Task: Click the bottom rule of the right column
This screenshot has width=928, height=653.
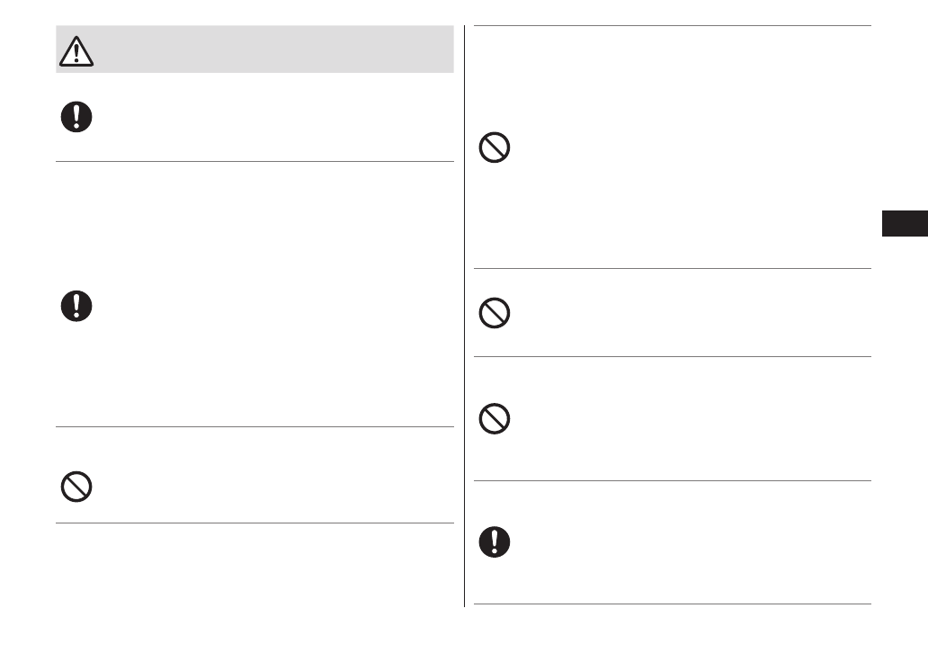Action: click(672, 604)
